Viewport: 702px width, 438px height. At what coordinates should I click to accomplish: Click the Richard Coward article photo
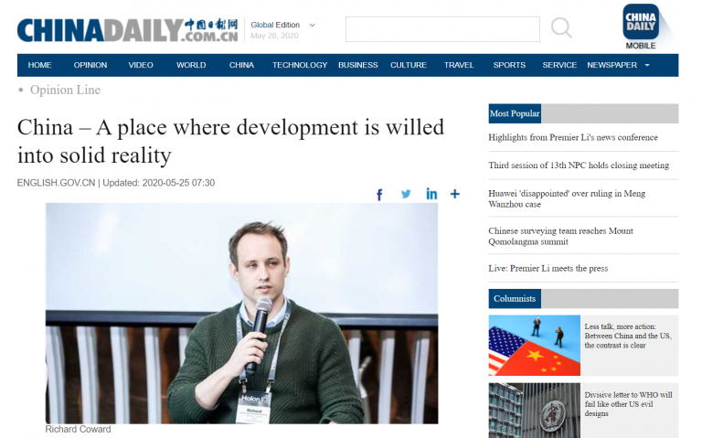(x=241, y=313)
